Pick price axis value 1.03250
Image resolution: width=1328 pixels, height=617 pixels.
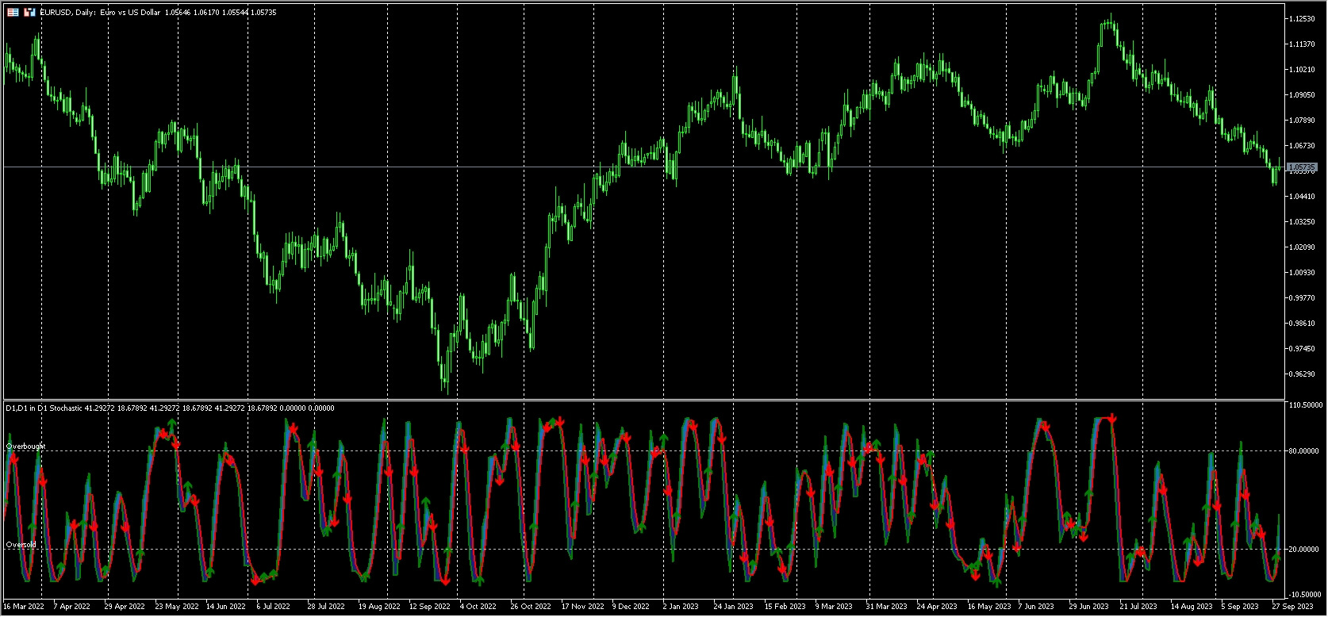click(1302, 221)
